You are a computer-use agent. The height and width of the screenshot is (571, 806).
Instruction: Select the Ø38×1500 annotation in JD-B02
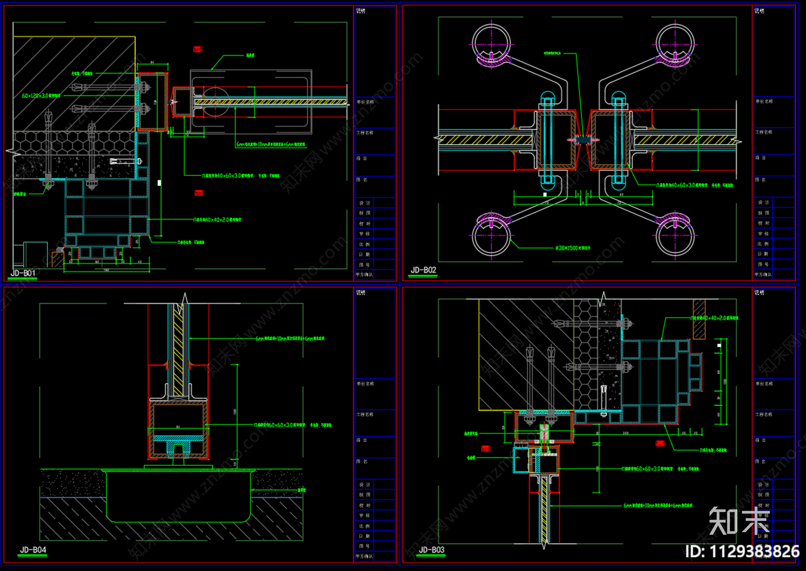pyautogui.click(x=573, y=248)
